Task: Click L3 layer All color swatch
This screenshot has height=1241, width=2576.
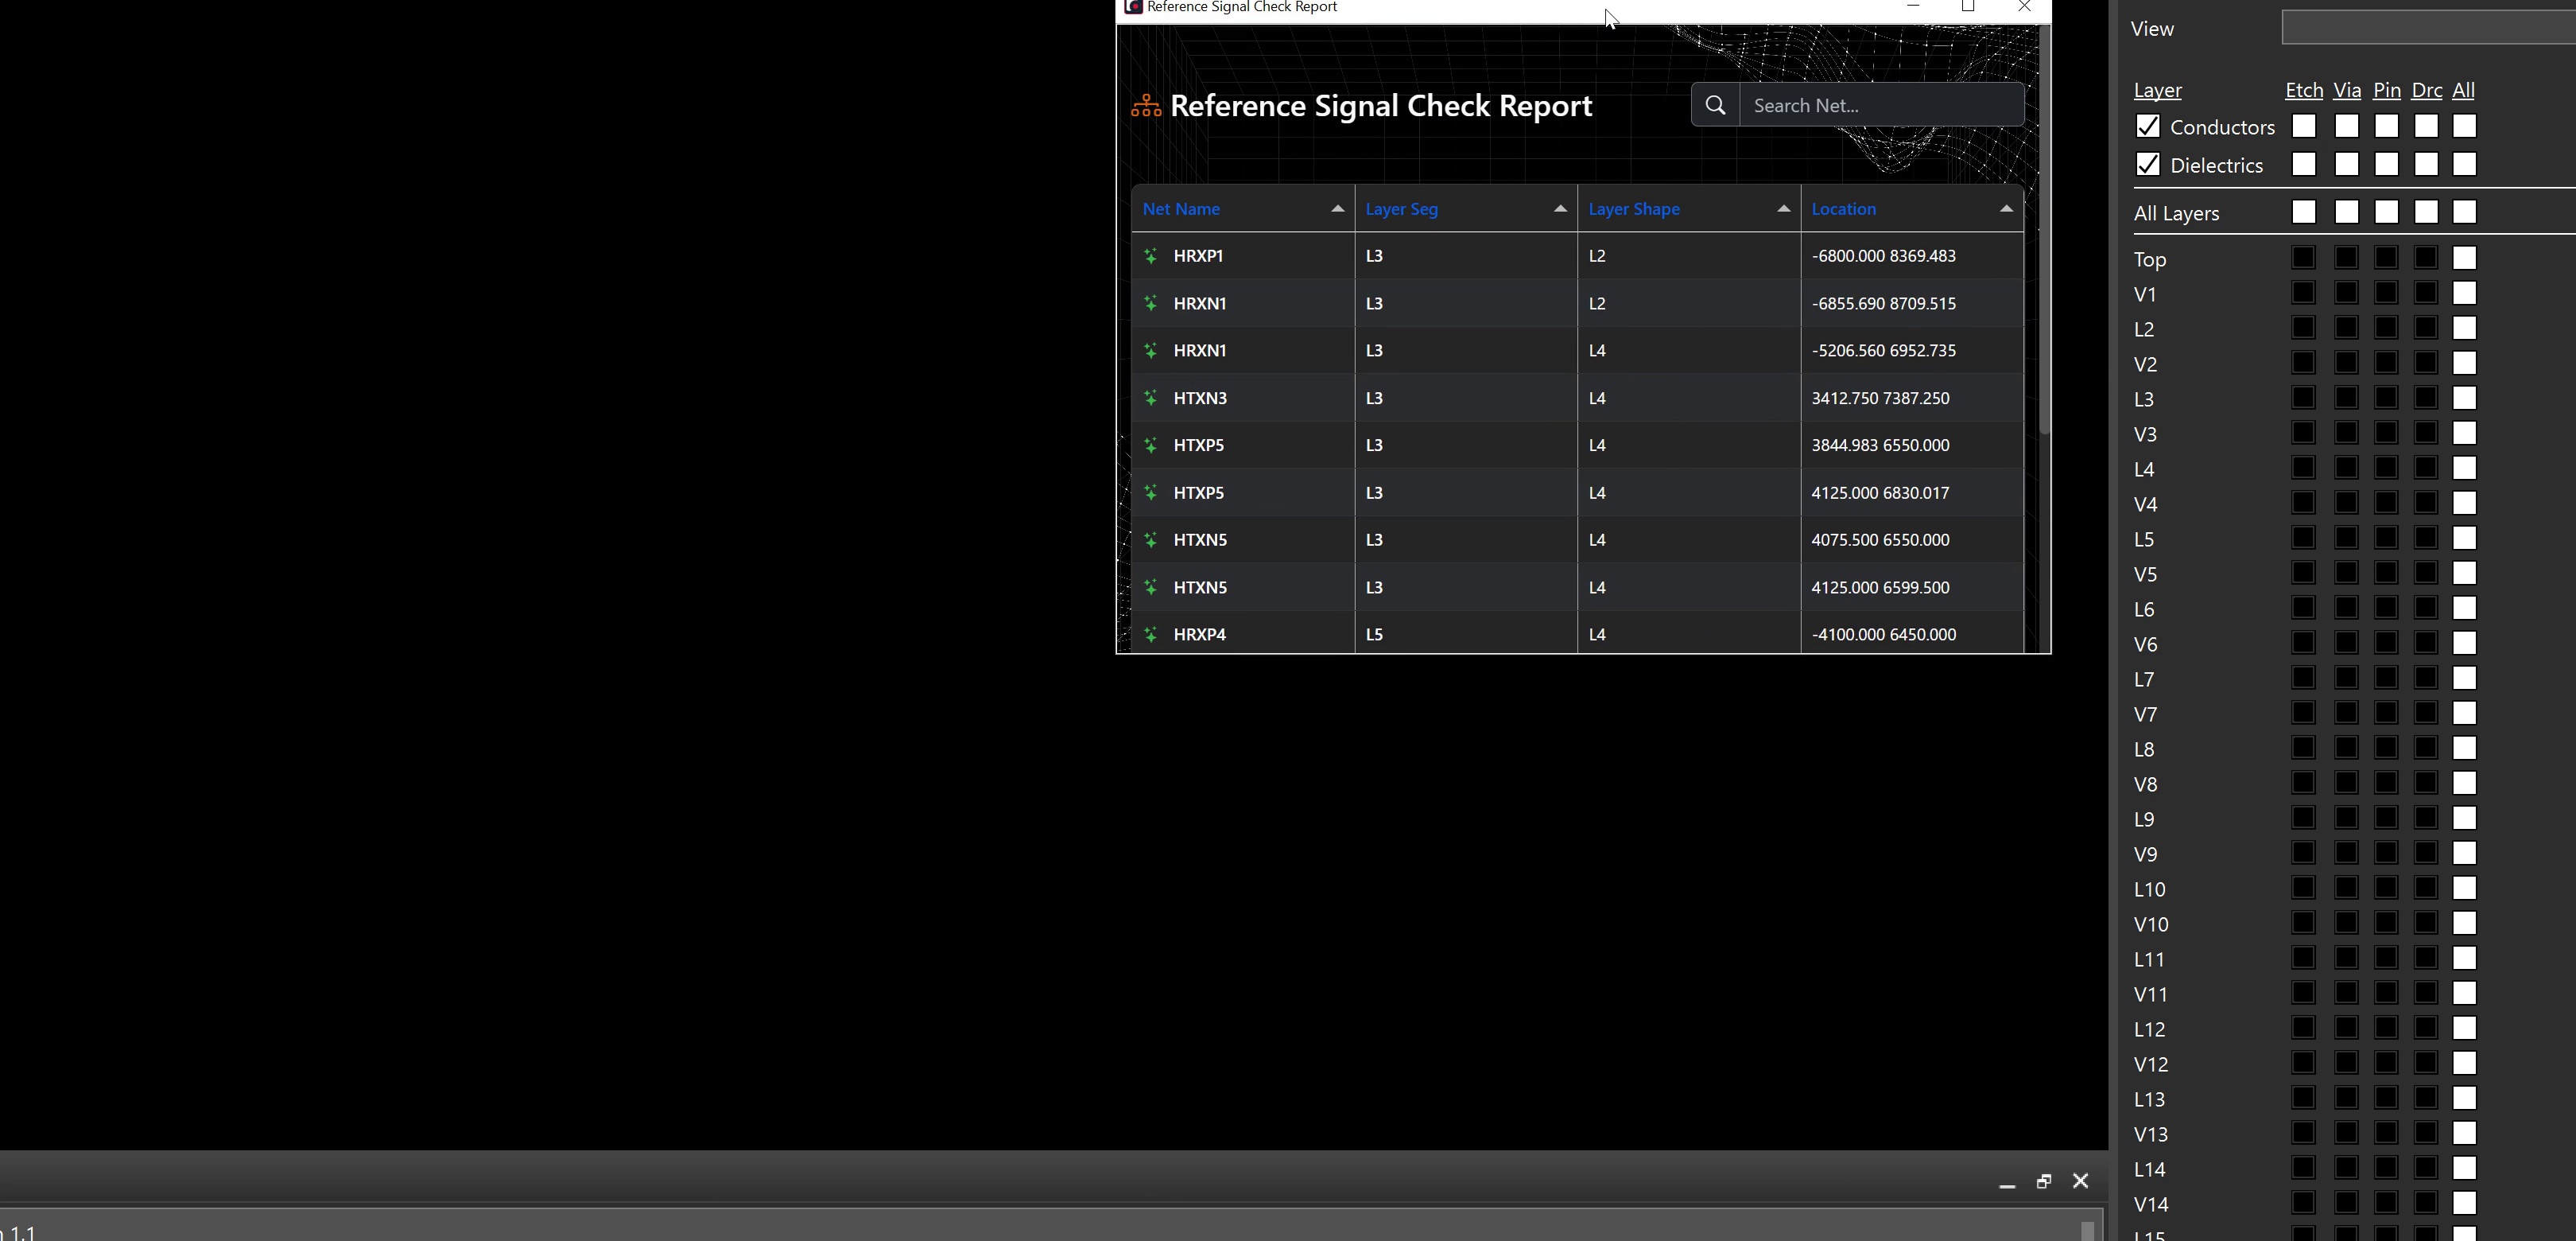Action: [2465, 399]
